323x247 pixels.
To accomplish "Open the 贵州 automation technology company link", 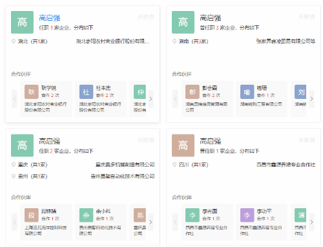I will point(123,176).
